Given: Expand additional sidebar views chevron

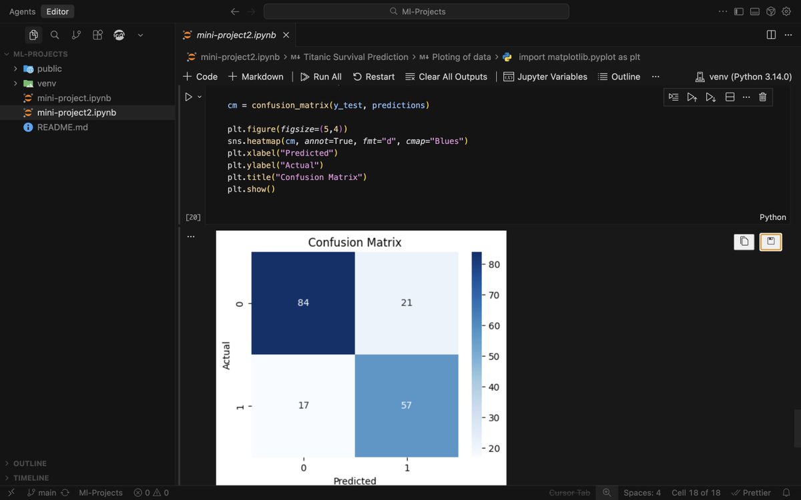Looking at the screenshot, I should (140, 35).
